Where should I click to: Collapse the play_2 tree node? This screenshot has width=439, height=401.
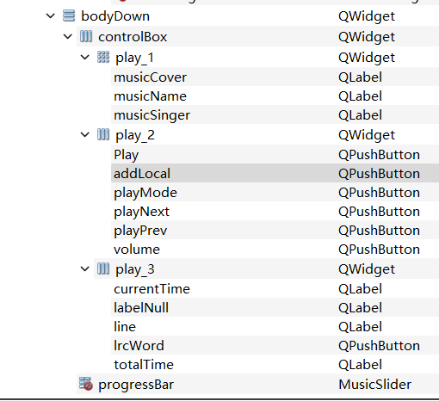85,134
